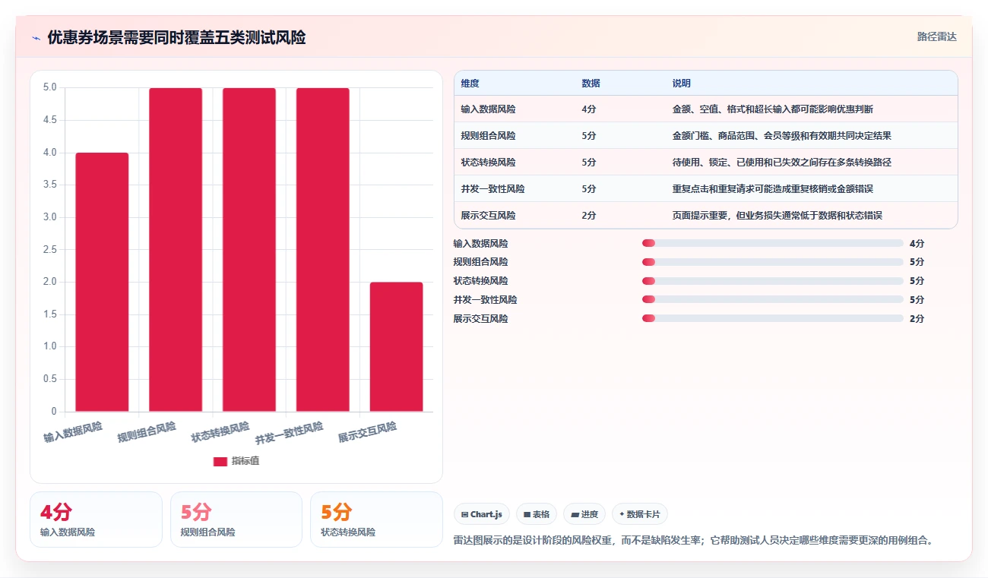
Task: Click the blue lightning icon beside the title
Action: [x=36, y=38]
